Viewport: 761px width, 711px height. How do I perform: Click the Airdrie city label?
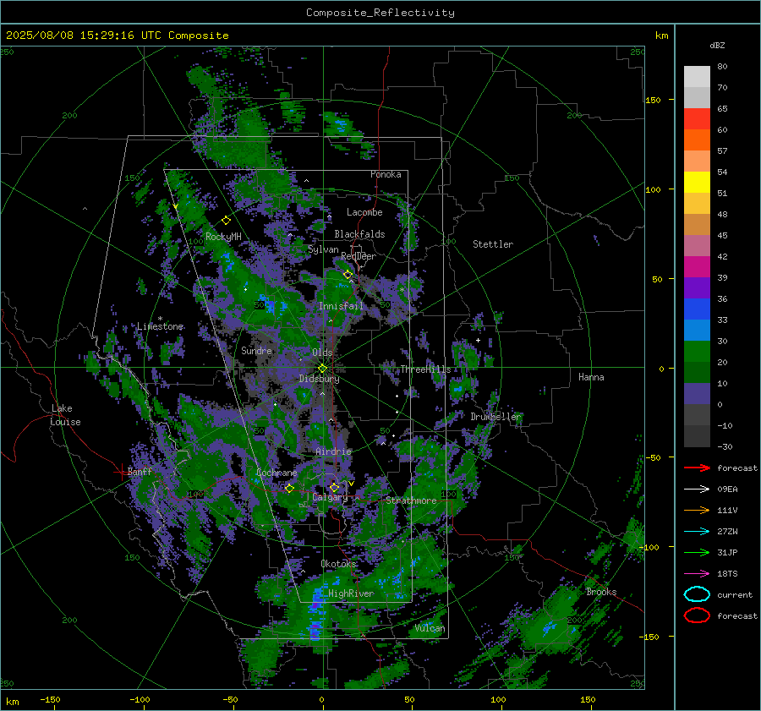pyautogui.click(x=333, y=451)
